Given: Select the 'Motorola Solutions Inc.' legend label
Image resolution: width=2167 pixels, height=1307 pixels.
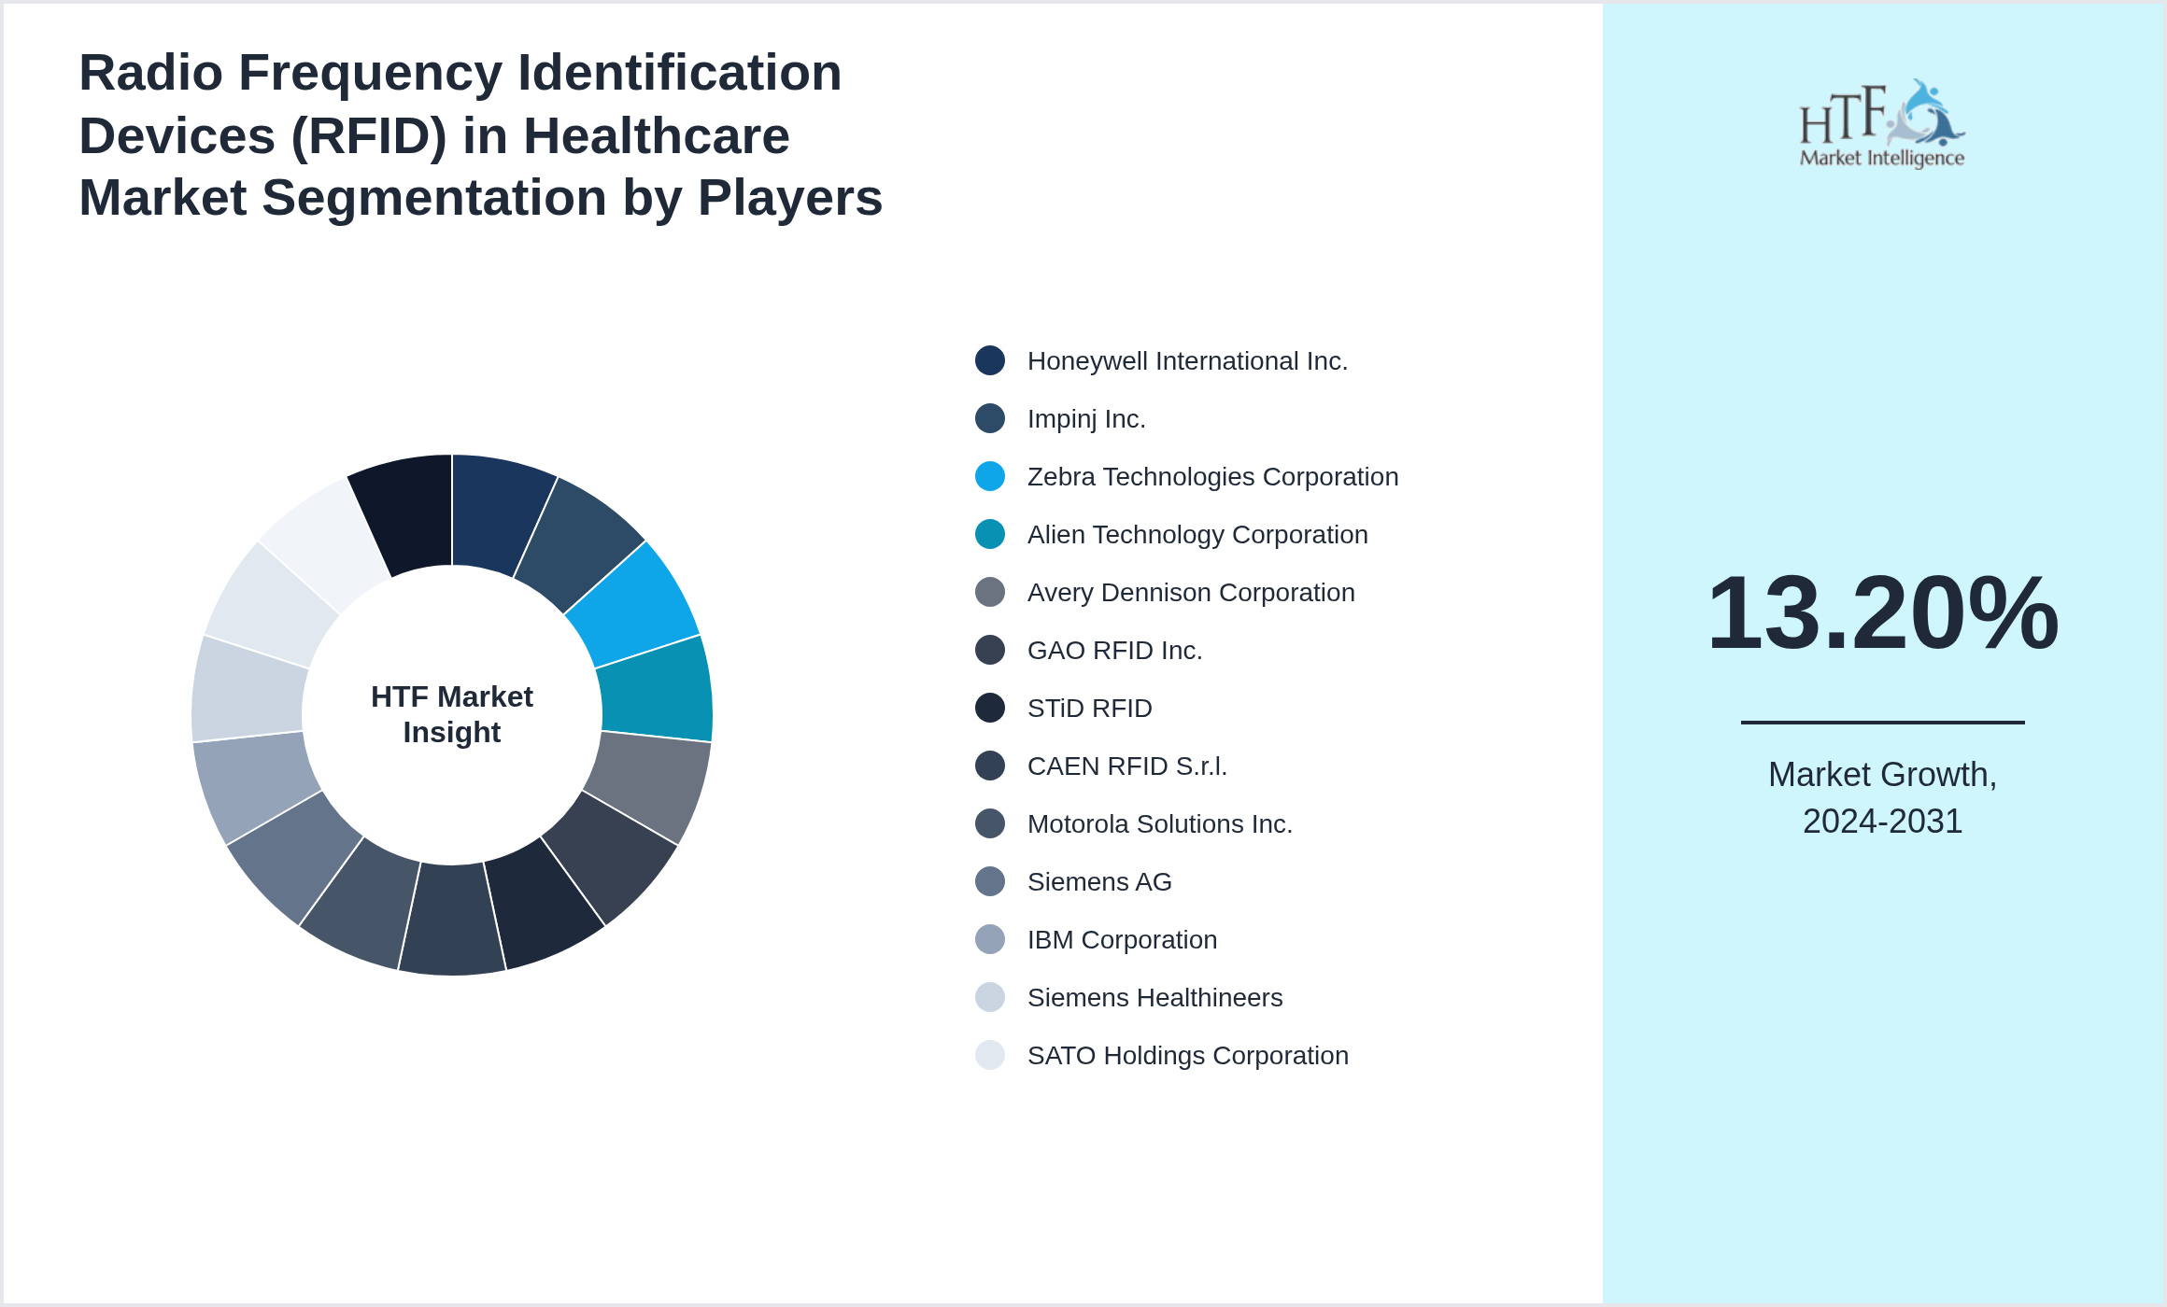Looking at the screenshot, I should point(1159,824).
